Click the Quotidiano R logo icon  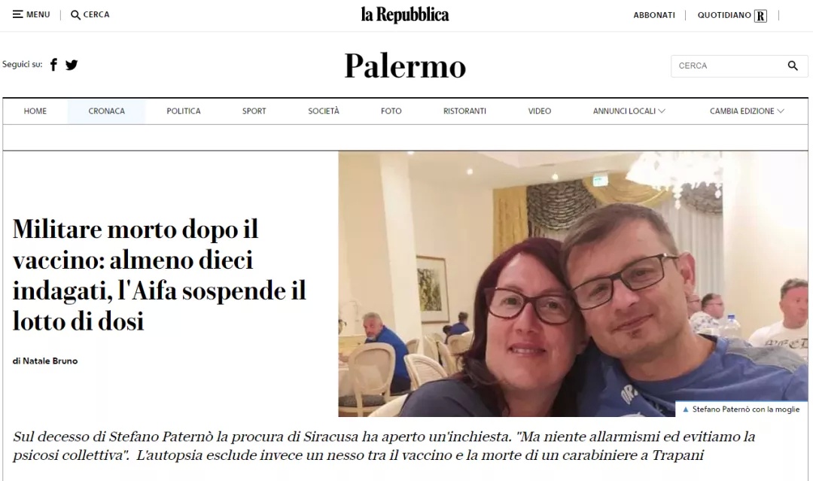[760, 16]
